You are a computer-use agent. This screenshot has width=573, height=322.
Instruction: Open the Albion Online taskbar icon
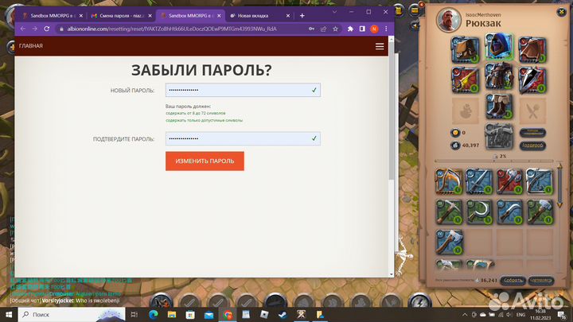pyautogui.click(x=301, y=314)
